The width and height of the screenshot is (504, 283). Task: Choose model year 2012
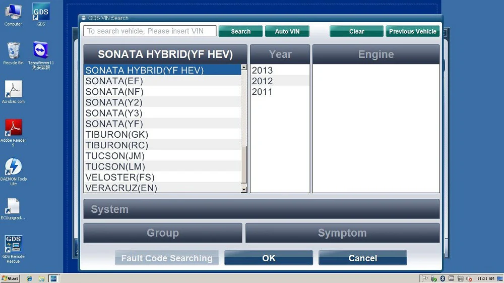point(263,81)
